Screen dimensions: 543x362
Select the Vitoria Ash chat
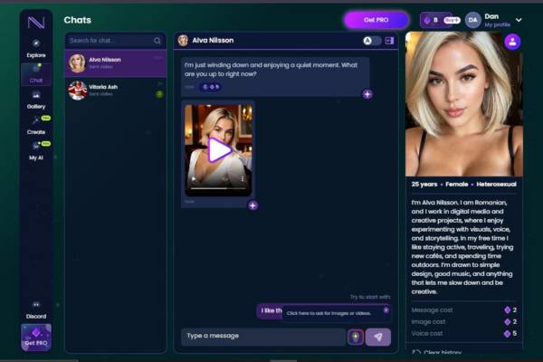(x=116, y=90)
